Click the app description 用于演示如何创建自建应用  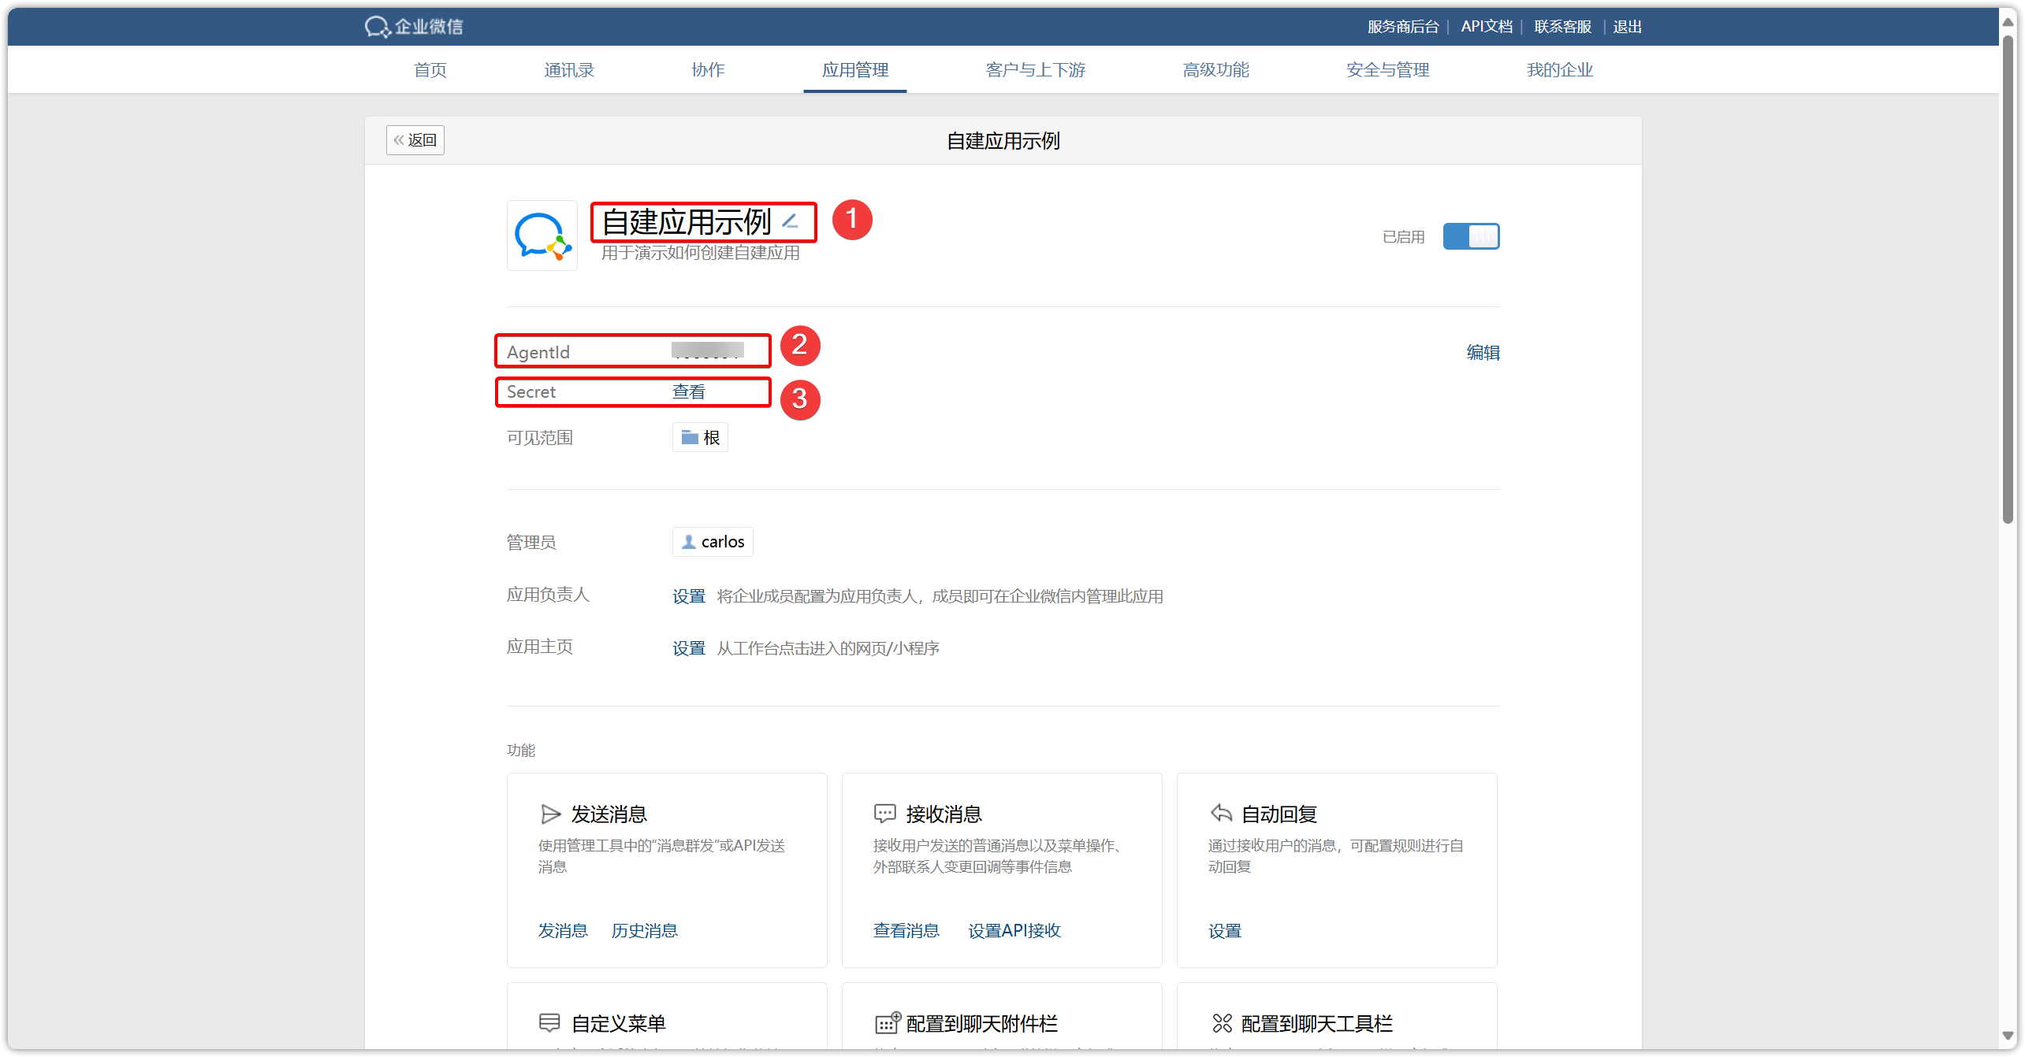[701, 253]
